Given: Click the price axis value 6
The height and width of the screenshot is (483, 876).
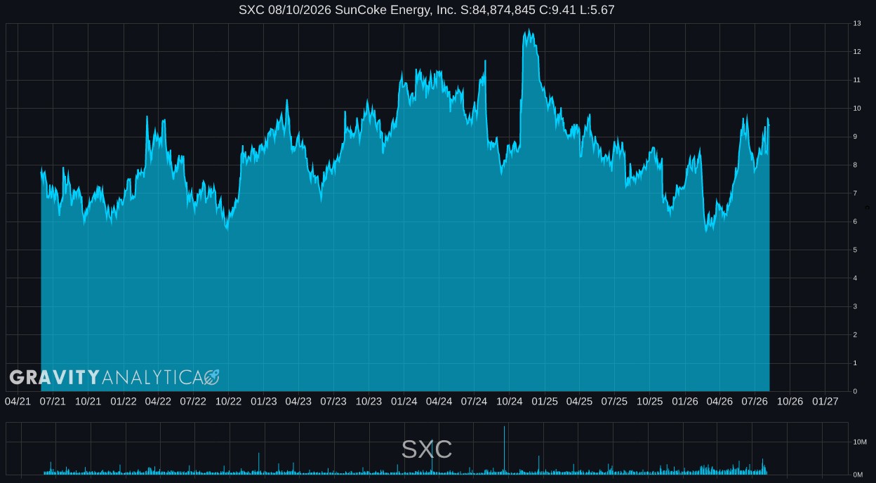Looking at the screenshot, I should click(855, 222).
